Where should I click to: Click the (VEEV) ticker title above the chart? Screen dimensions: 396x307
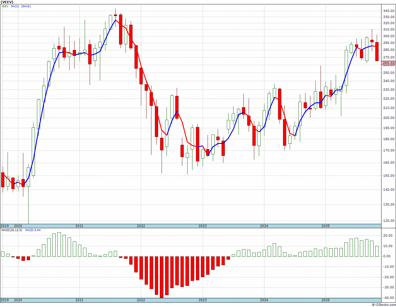point(7,2)
